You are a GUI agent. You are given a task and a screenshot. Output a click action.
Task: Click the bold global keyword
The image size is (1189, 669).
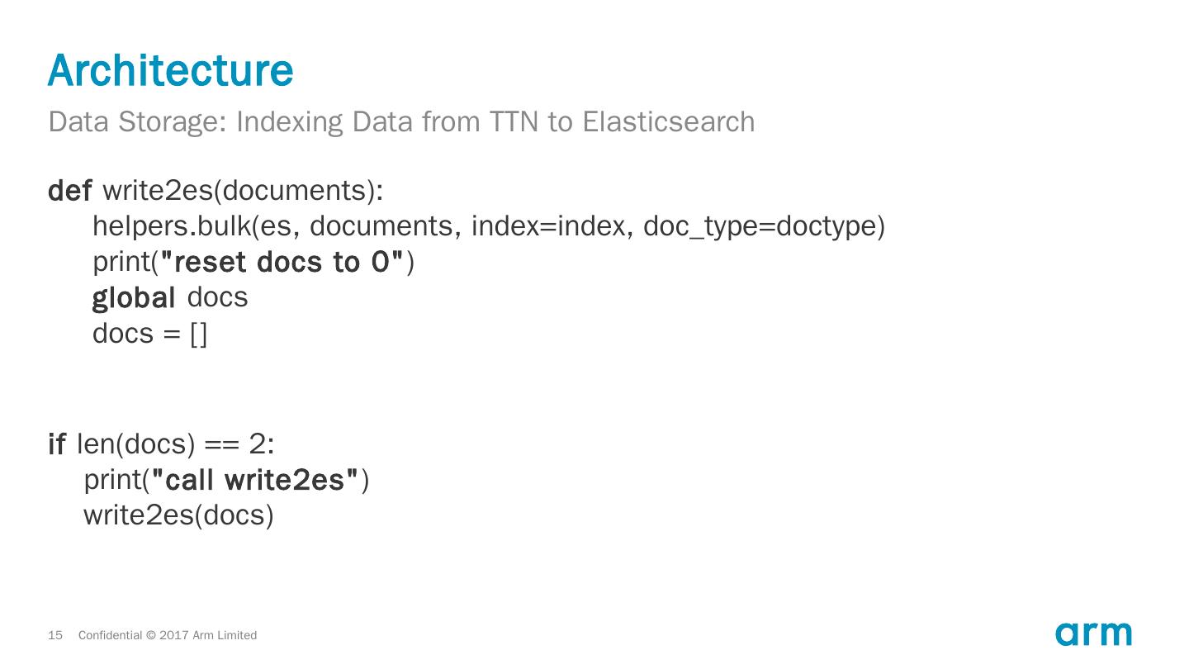click(x=134, y=298)
